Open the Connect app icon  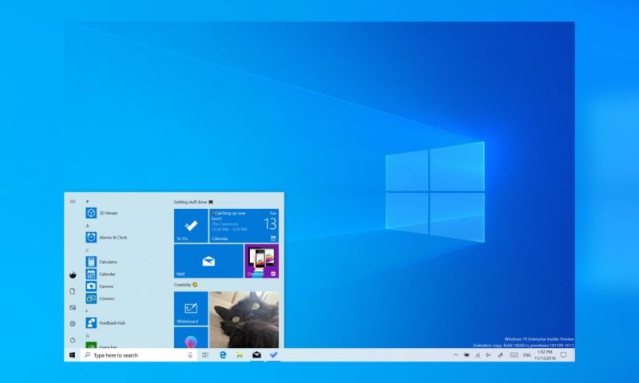click(91, 298)
